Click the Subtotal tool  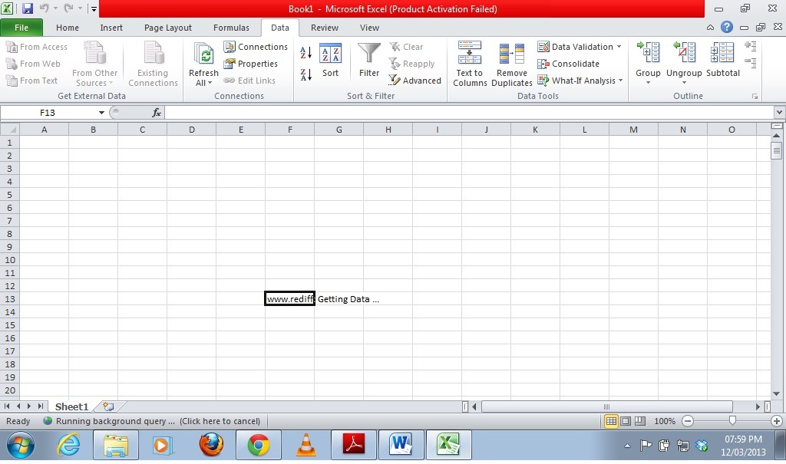723,60
